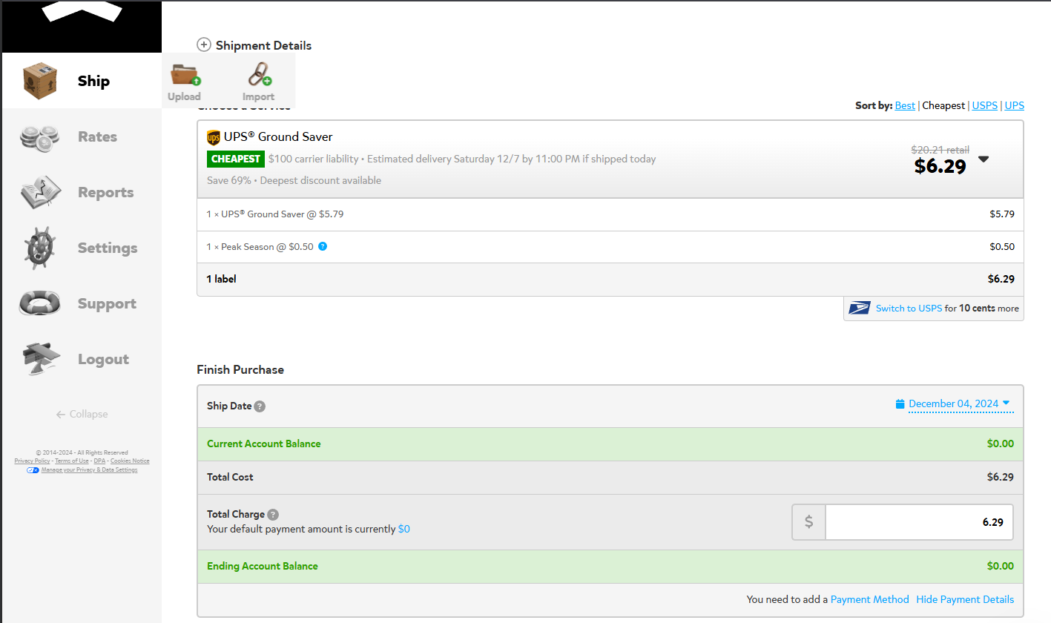
Task: Sort services by USPS
Action: (x=985, y=105)
